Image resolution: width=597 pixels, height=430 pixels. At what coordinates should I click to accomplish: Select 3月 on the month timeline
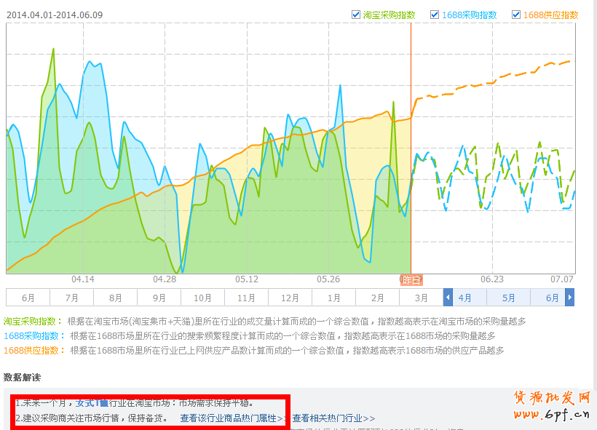point(421,298)
